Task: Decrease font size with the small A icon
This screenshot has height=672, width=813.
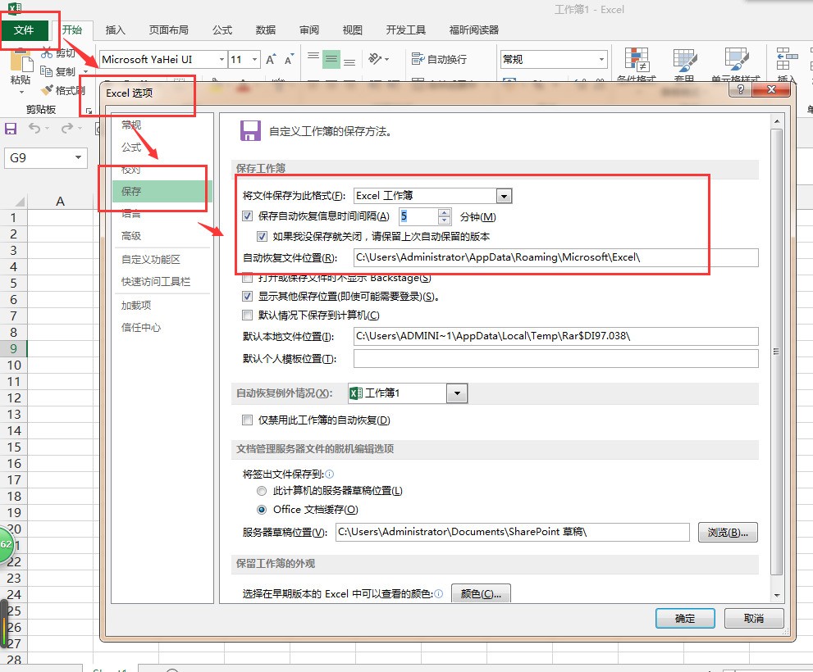Action: (289, 60)
